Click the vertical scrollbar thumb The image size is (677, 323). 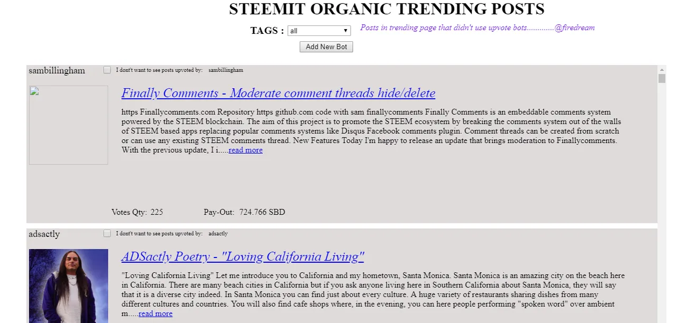pyautogui.click(x=662, y=78)
